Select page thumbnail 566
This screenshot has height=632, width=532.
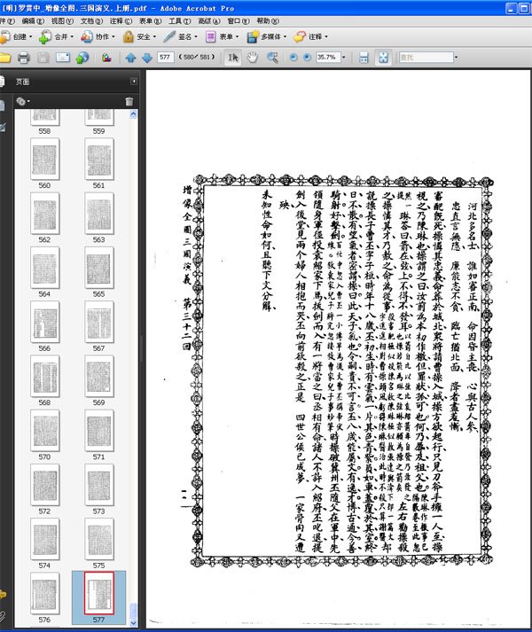tap(44, 323)
